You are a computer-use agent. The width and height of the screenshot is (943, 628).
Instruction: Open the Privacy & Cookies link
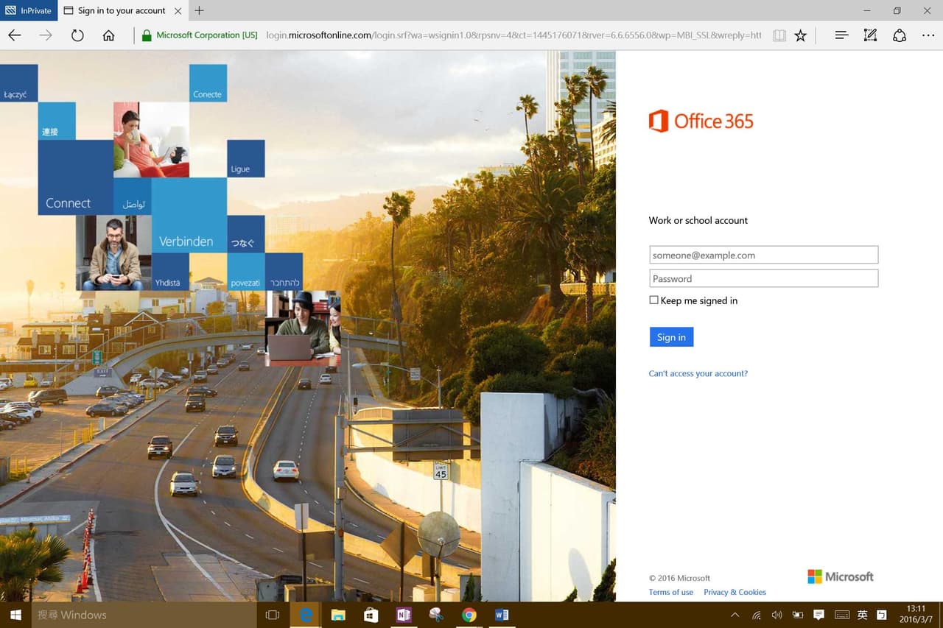click(x=735, y=592)
